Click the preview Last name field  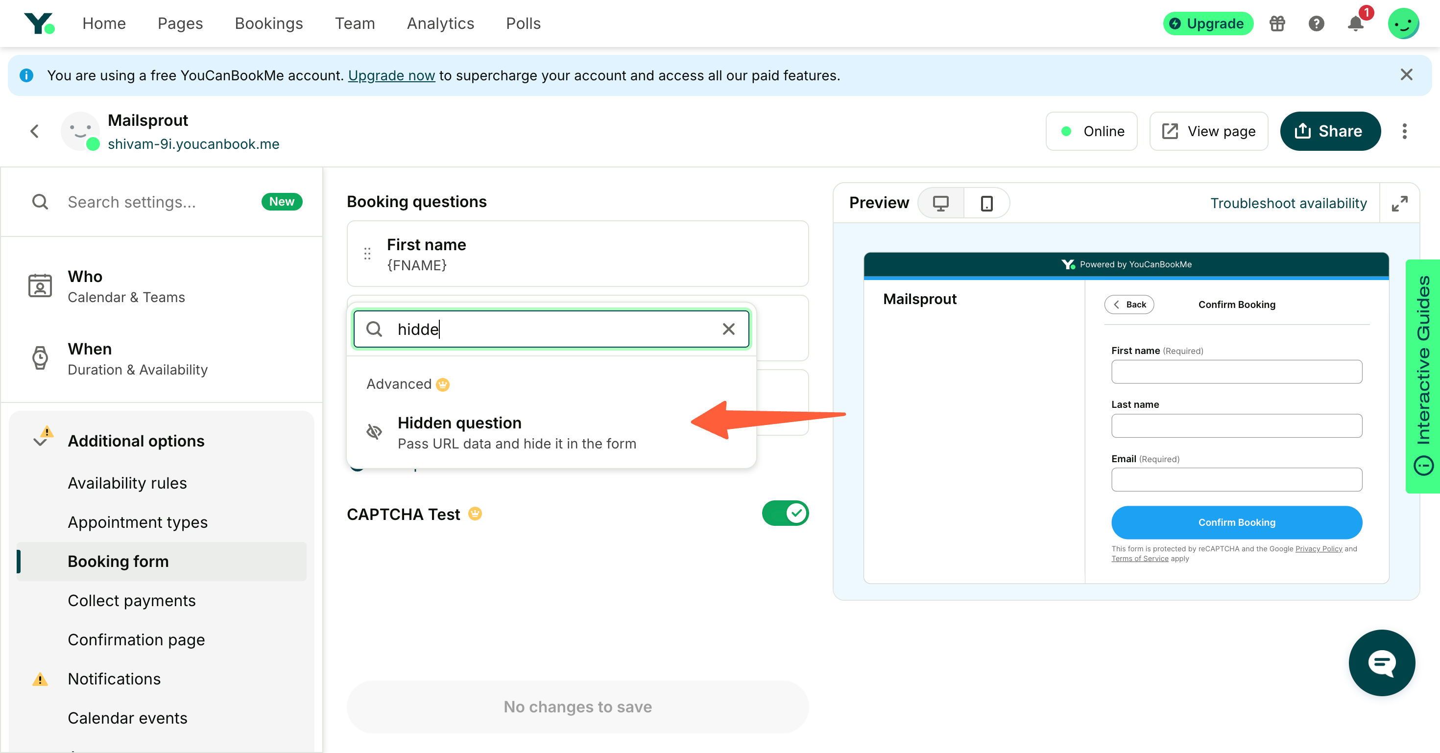[1237, 425]
